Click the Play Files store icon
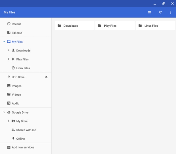The image size is (176, 154). point(13,59)
